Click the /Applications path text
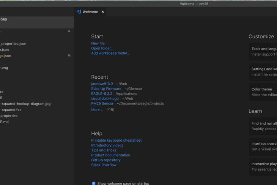Screen dimensions: 277x185 pos(126,94)
